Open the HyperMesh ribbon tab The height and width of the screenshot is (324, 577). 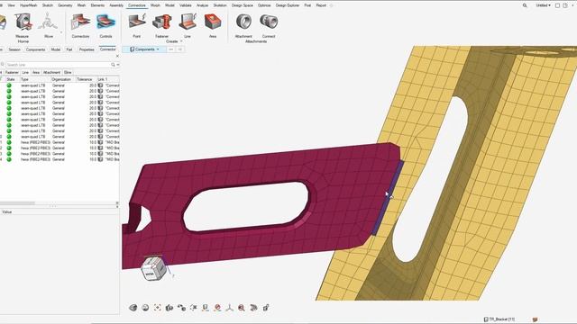pos(29,5)
